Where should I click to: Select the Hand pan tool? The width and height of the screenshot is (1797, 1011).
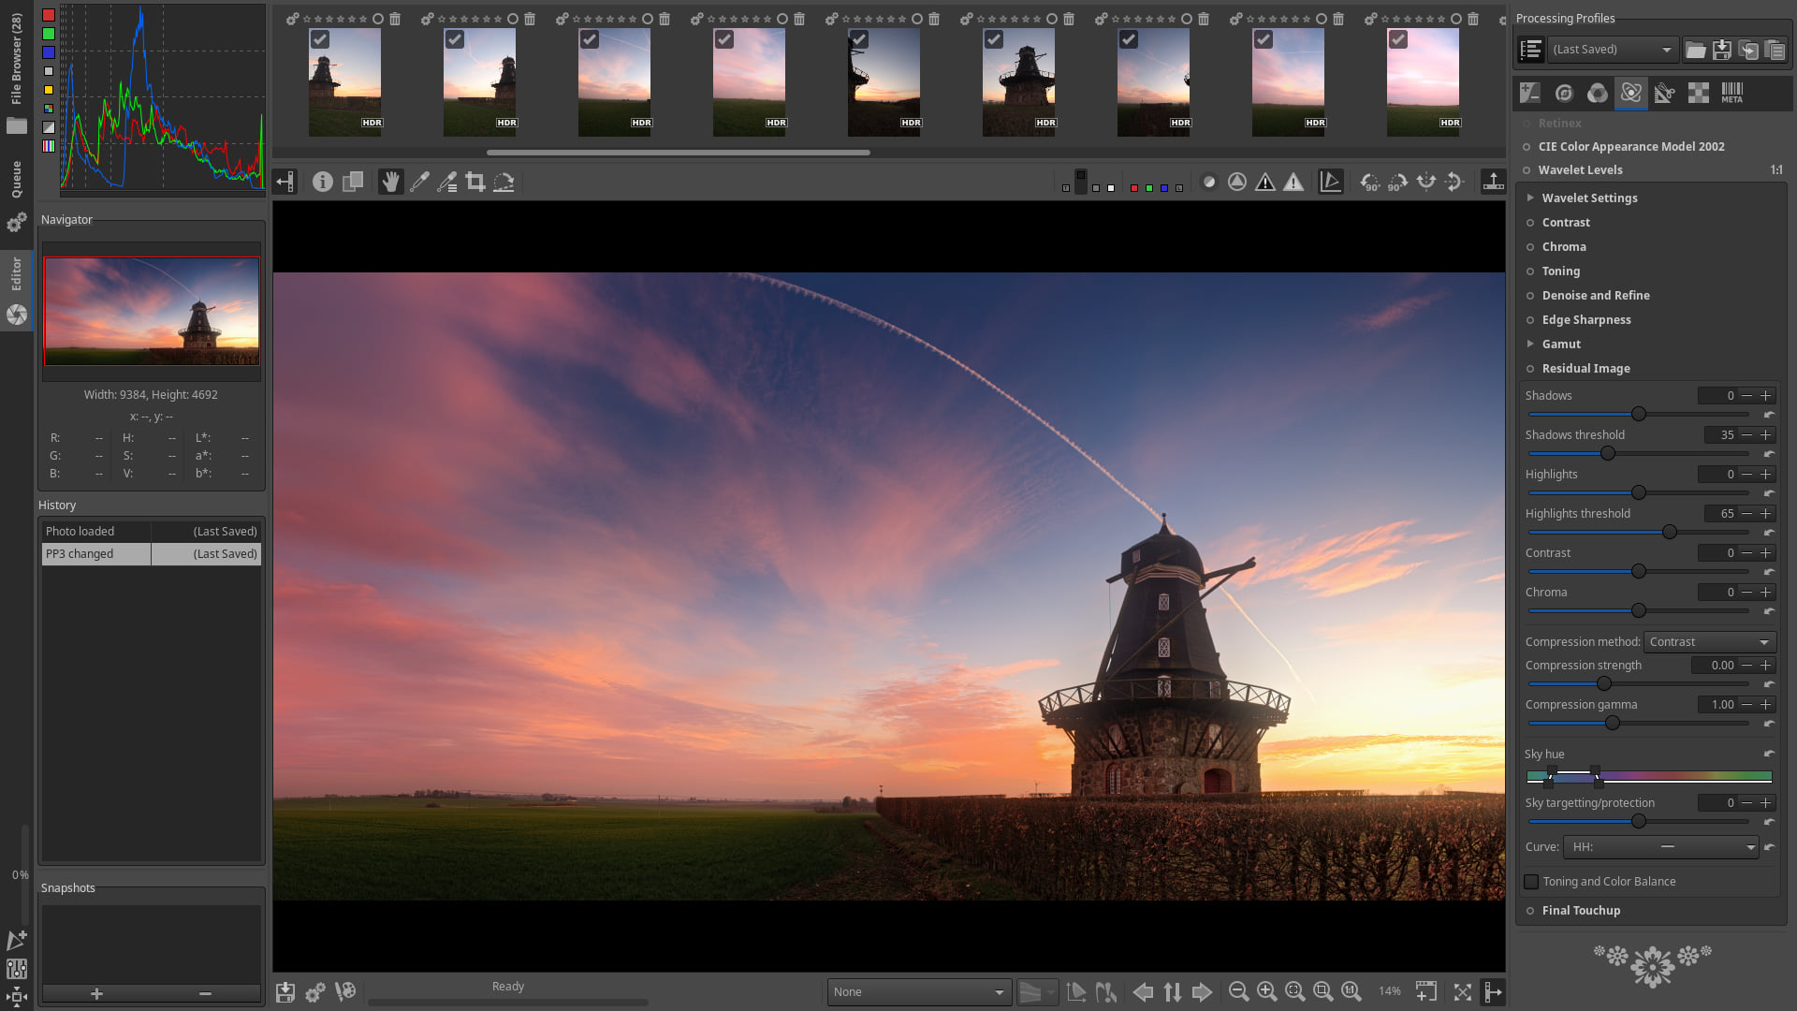[390, 182]
